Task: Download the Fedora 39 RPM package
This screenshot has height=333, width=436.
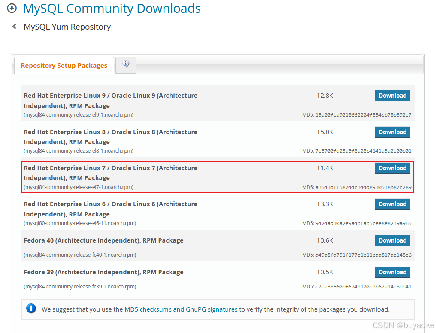Action: click(392, 272)
